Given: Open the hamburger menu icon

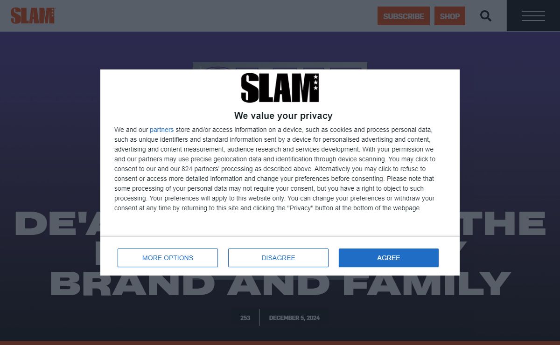Looking at the screenshot, I should click(533, 16).
